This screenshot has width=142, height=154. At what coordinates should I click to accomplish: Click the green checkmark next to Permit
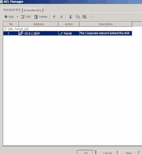pos(61,33)
